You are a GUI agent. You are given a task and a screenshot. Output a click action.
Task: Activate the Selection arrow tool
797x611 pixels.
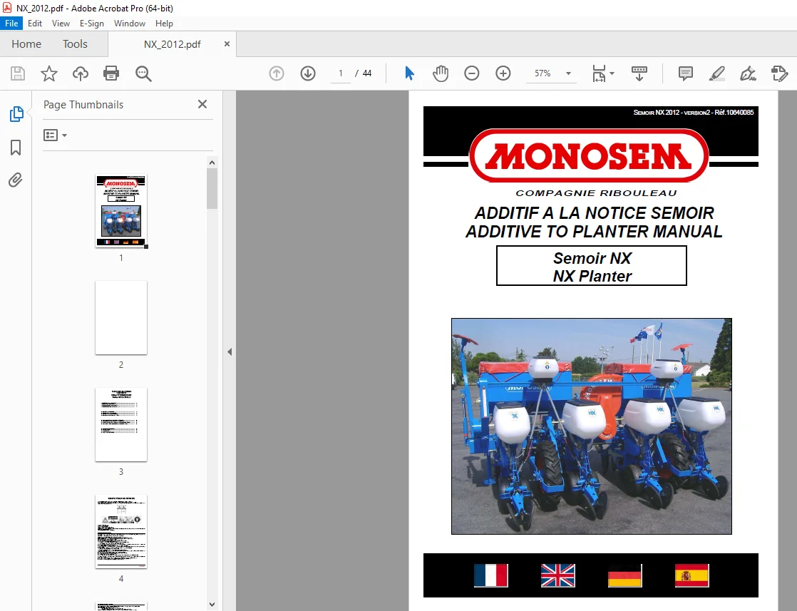point(409,73)
